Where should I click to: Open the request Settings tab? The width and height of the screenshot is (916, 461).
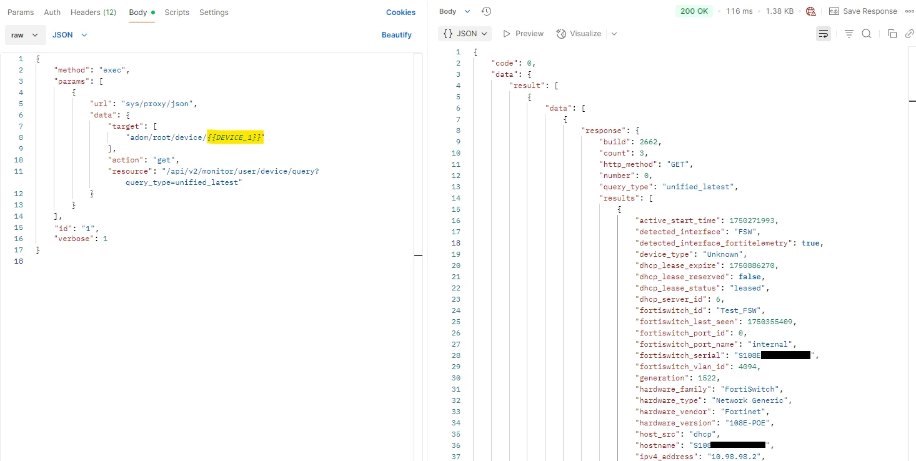(x=214, y=12)
